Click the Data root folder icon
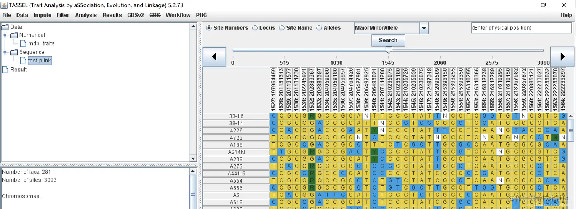The width and height of the screenshot is (576, 209). point(5,27)
